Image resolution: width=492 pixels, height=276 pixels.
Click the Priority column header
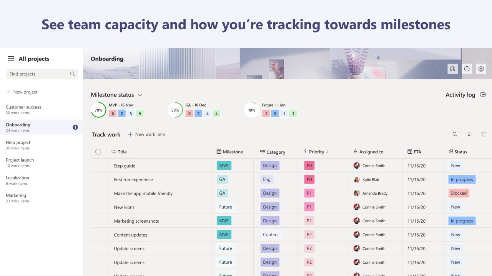[x=316, y=152]
